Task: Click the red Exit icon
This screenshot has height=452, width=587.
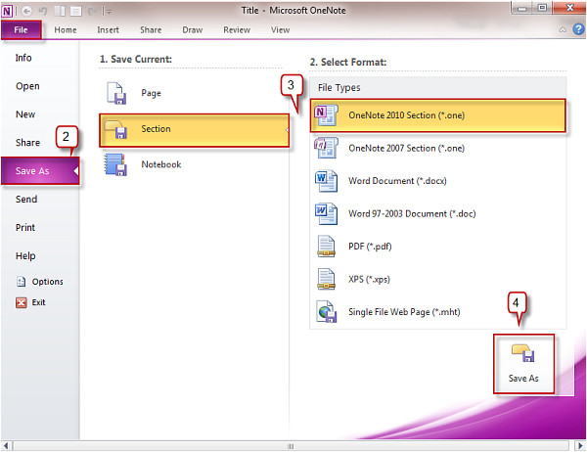Action: 21,302
